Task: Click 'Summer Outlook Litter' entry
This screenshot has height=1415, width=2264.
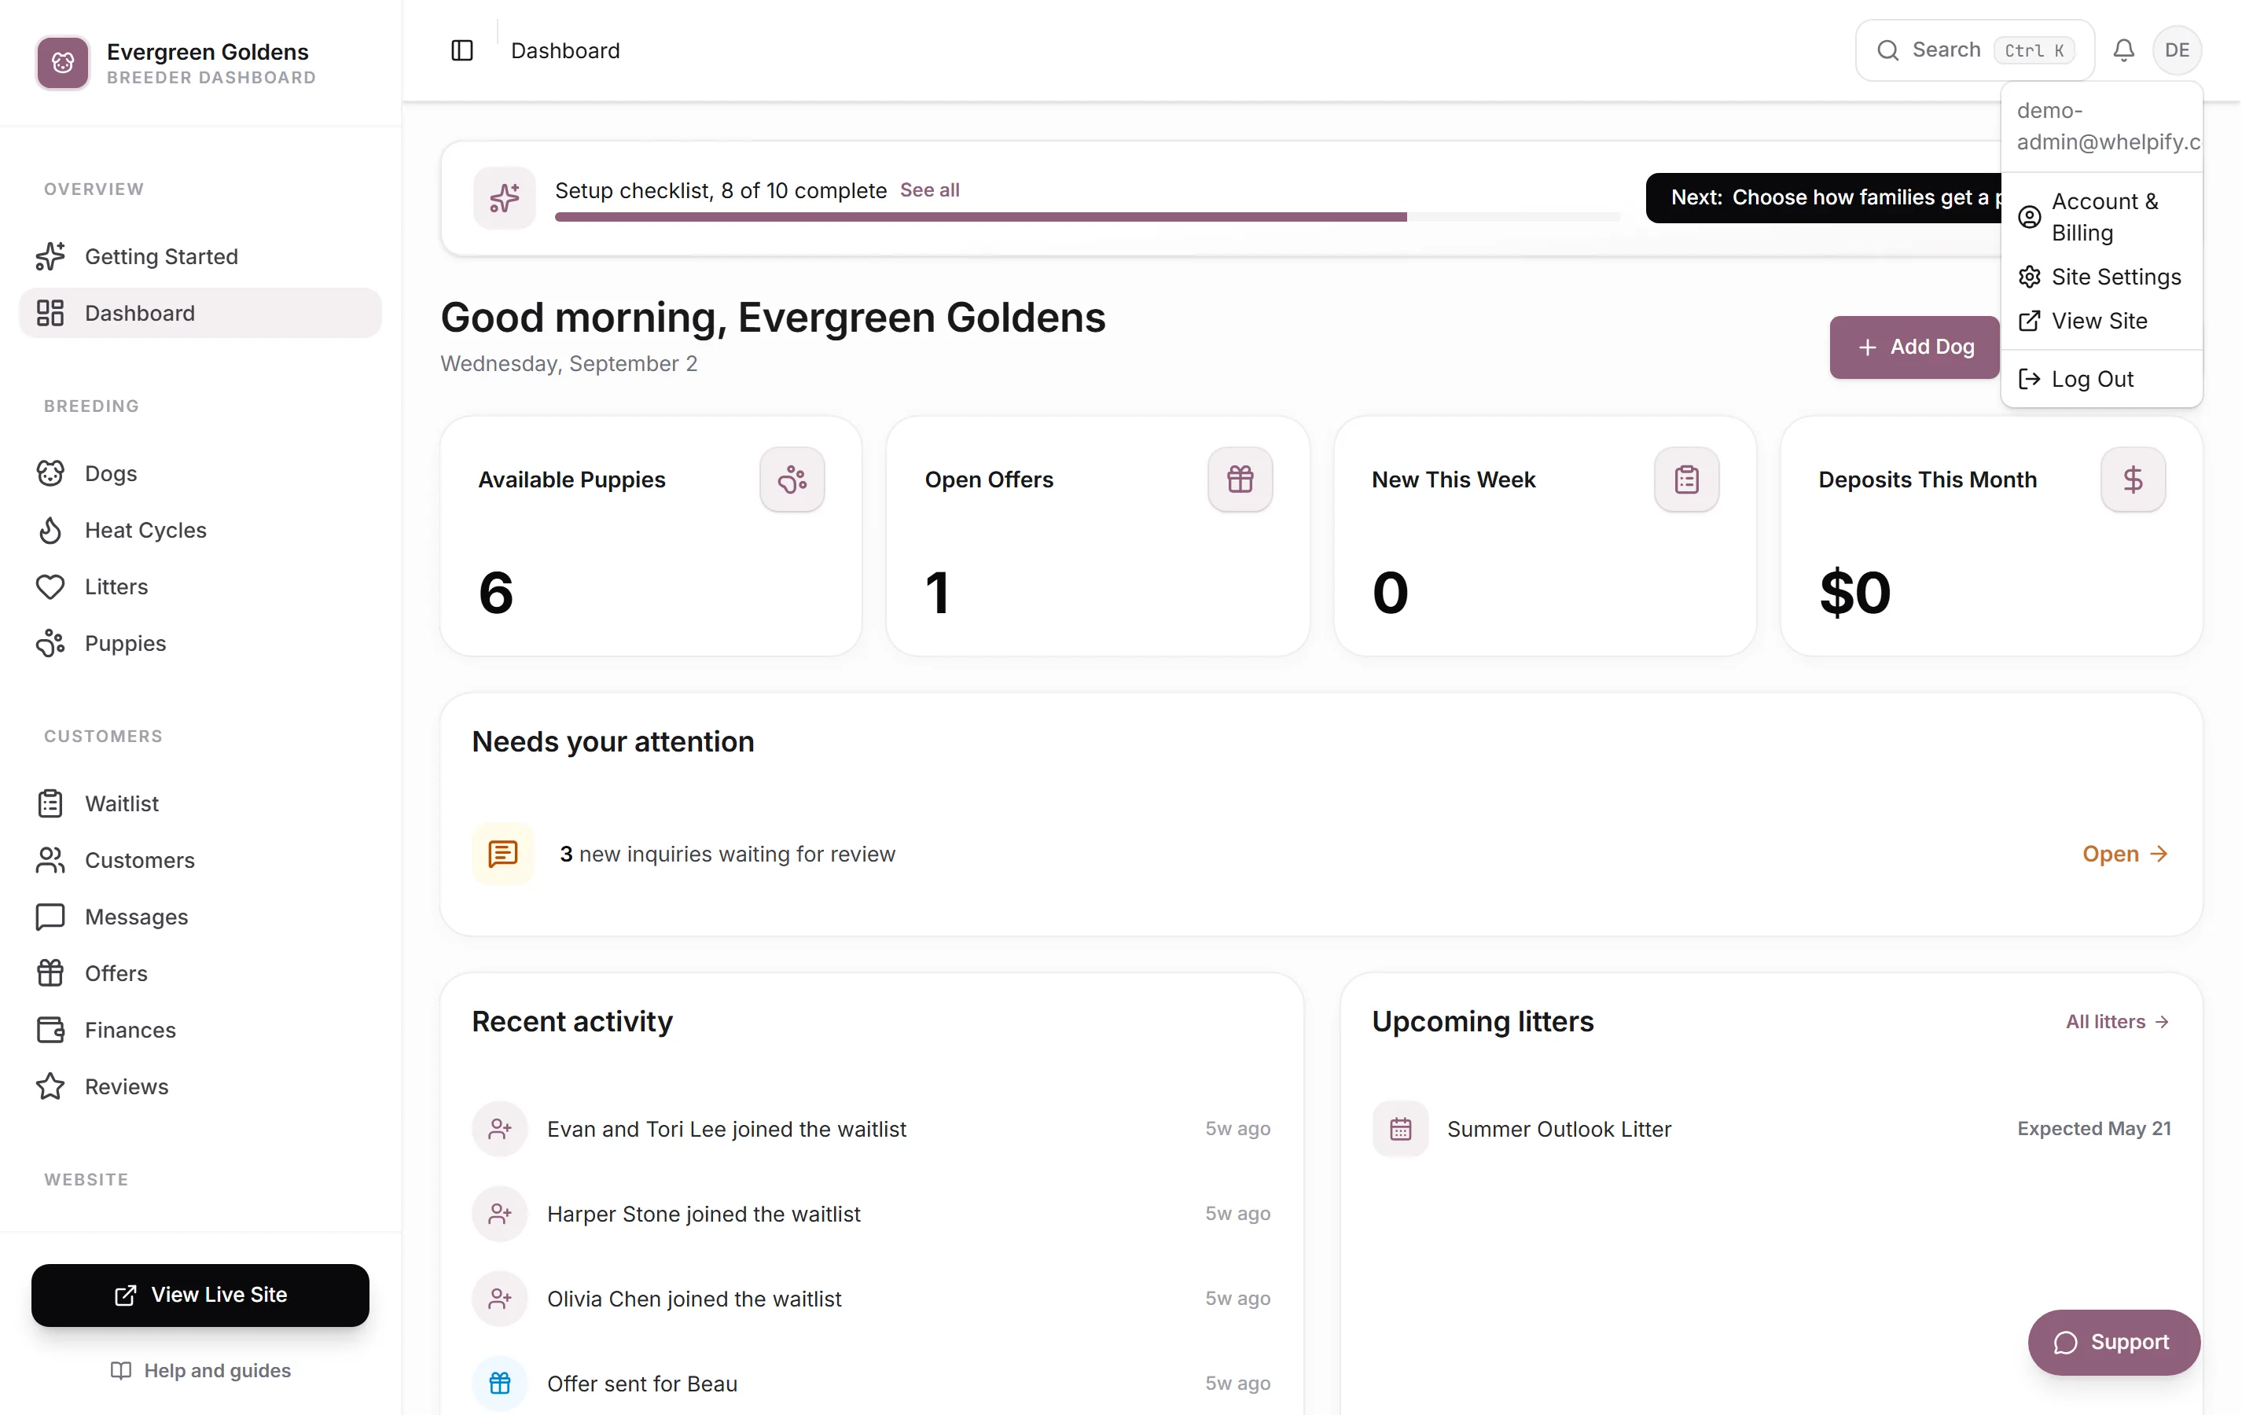Action: (x=1559, y=1129)
